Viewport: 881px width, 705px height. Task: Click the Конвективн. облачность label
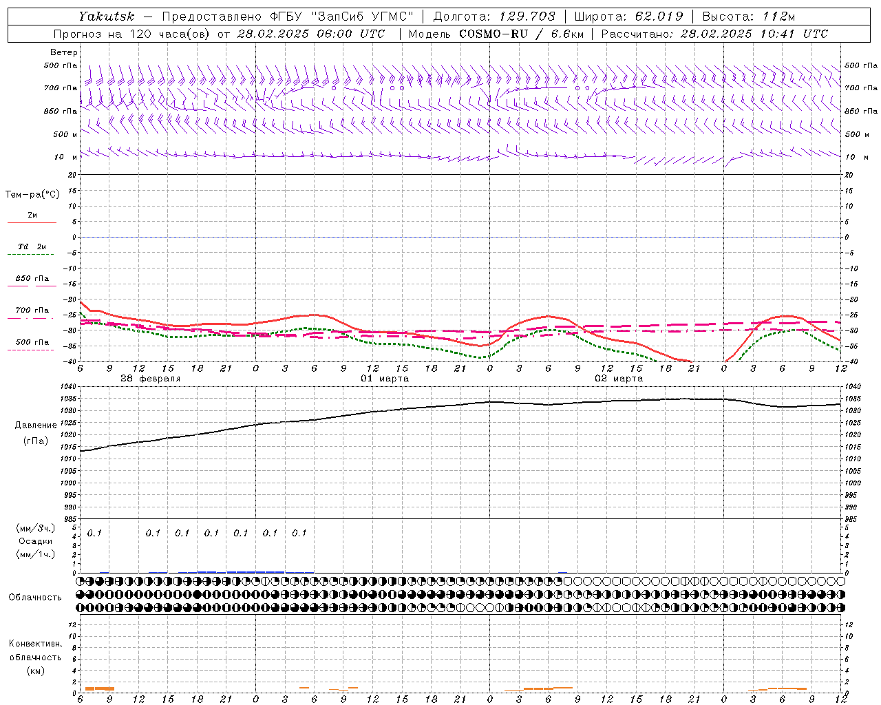(35, 651)
